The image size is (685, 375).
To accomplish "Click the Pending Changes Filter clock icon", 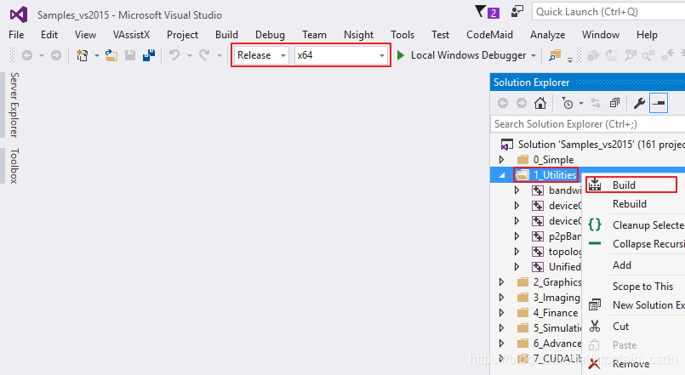I will (568, 103).
